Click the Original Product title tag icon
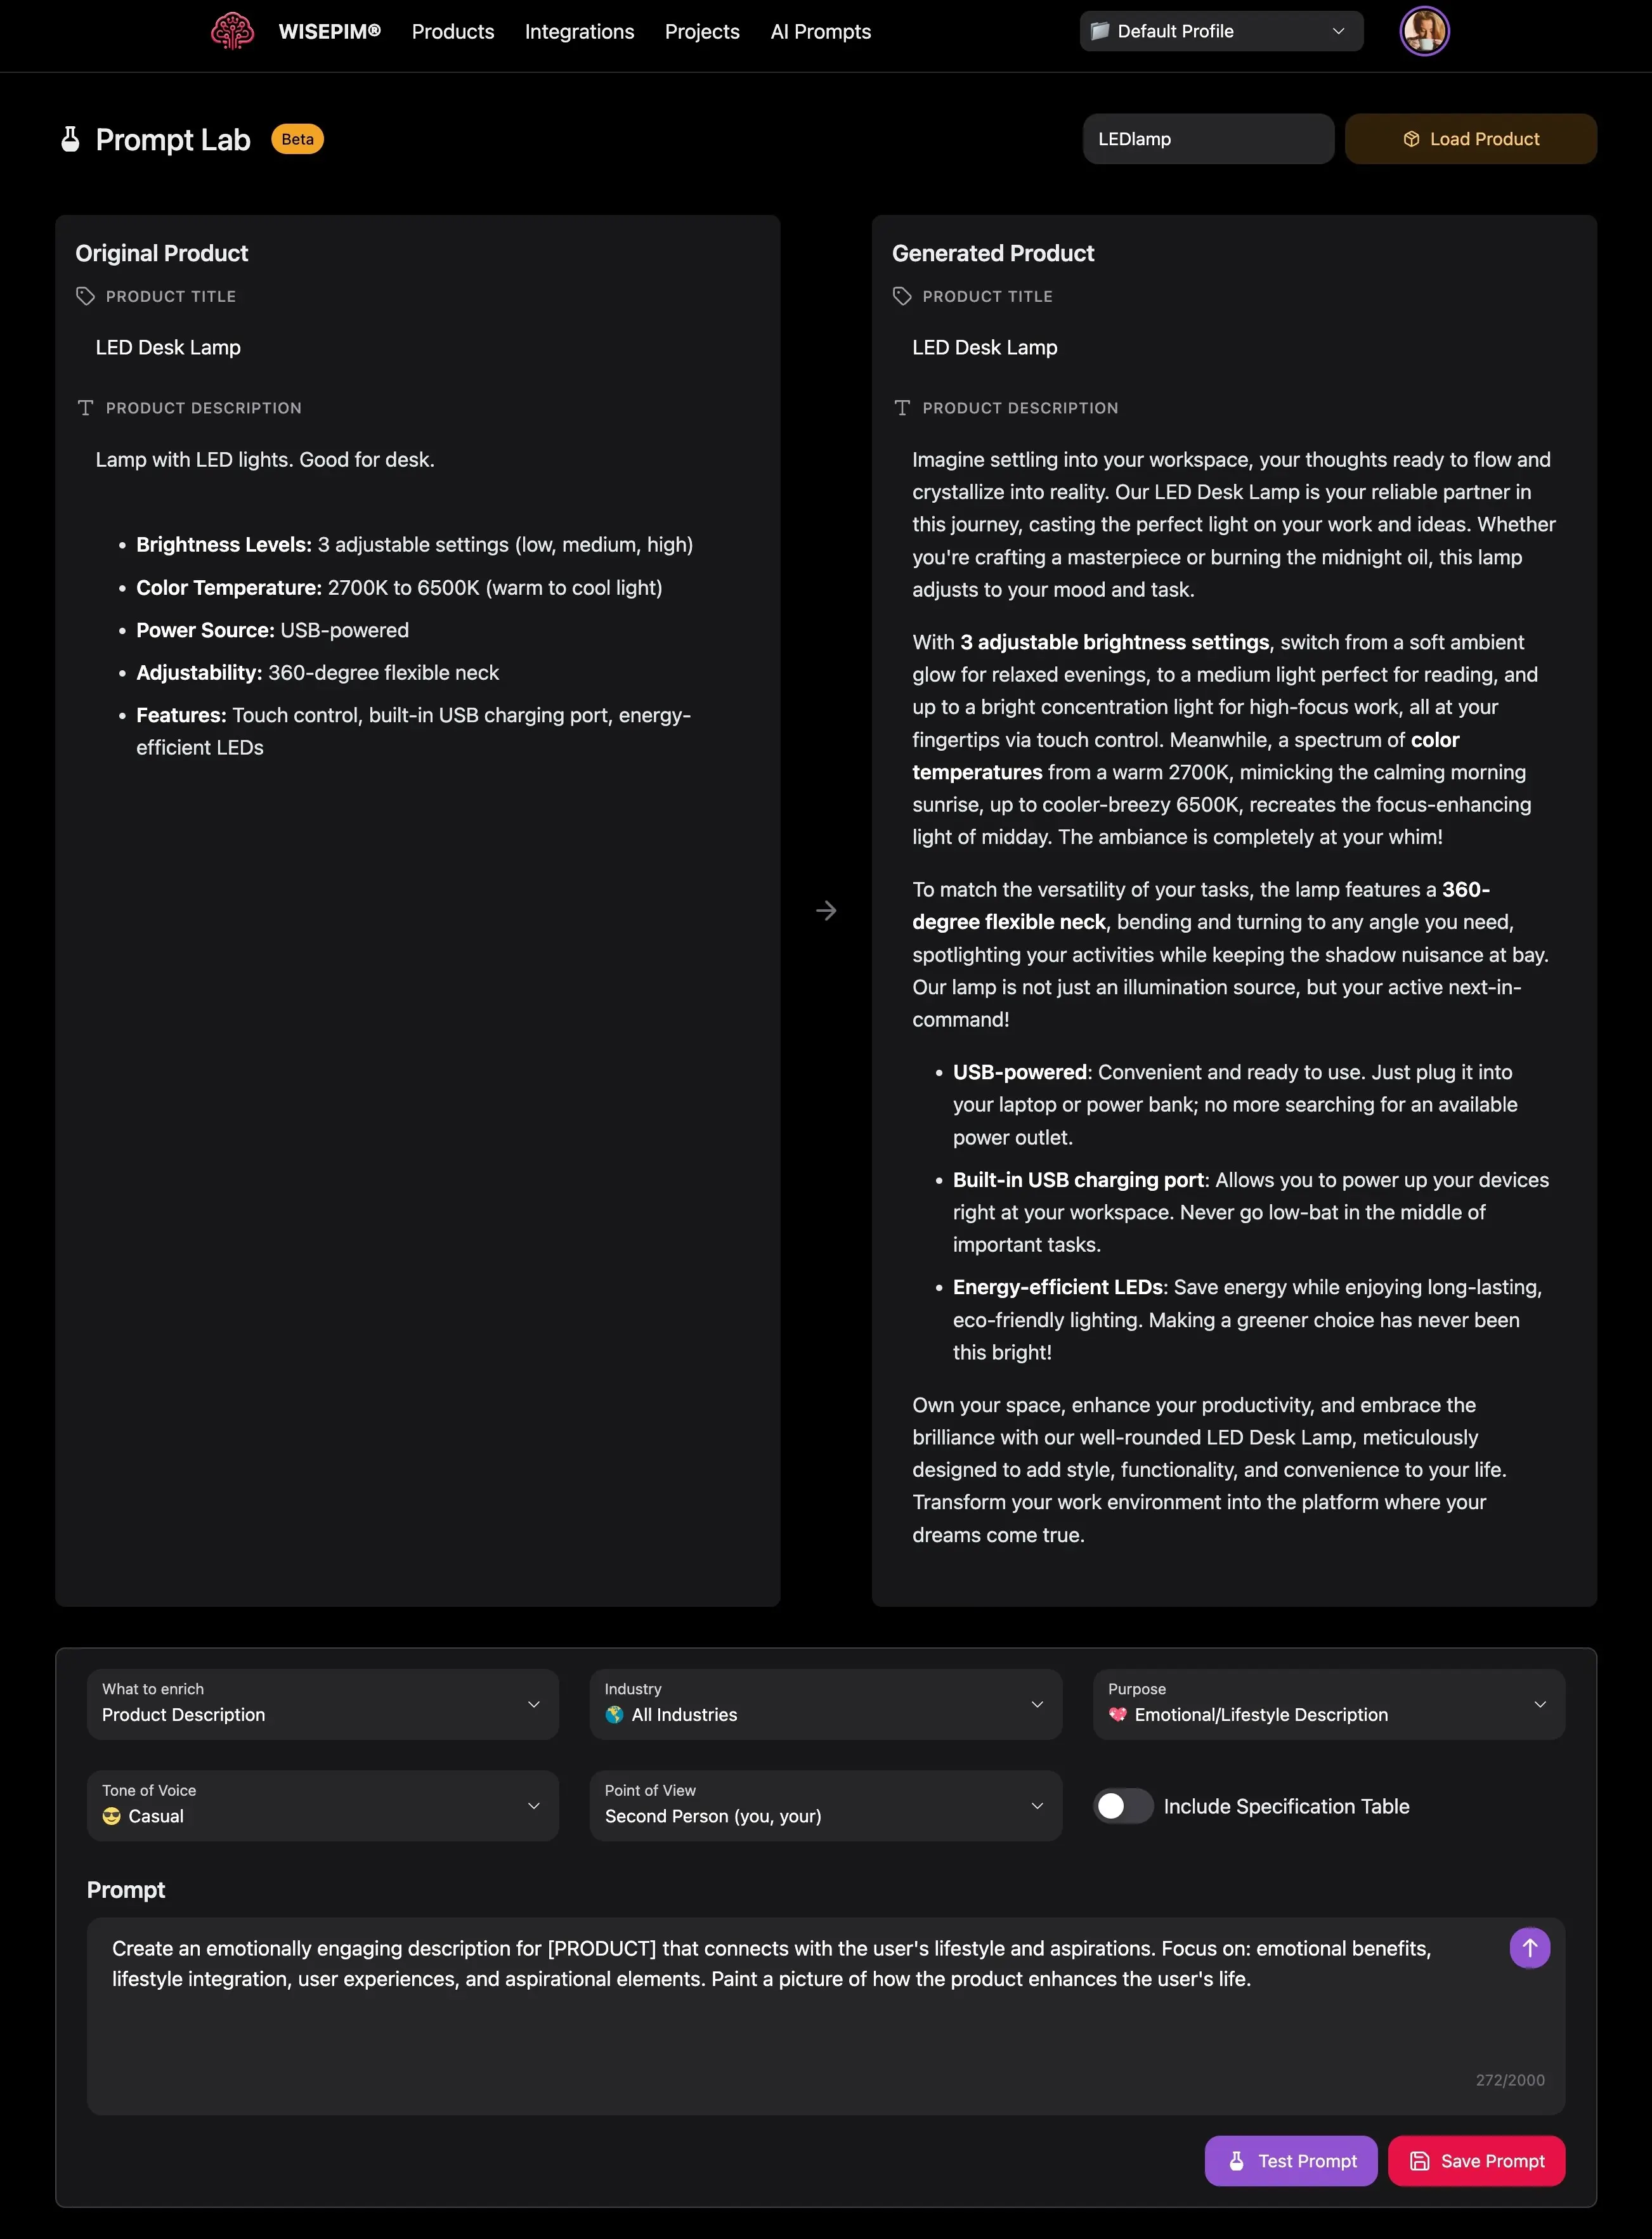Viewport: 1652px width, 2239px height. 86,296
